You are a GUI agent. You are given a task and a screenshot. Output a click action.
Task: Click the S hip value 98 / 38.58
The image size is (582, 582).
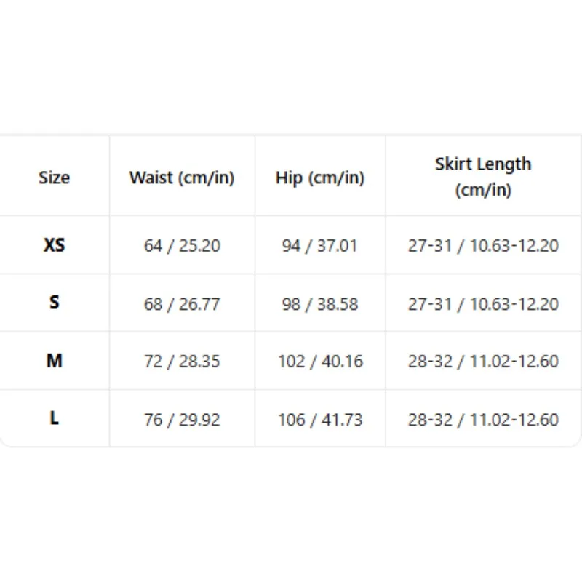pos(320,304)
